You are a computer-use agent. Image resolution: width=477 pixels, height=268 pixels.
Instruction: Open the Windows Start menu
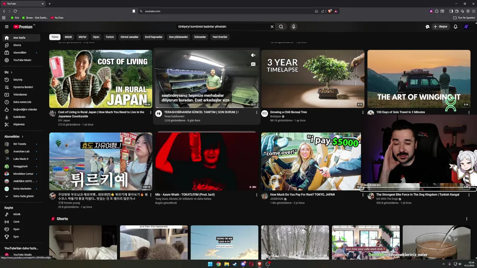210,264
